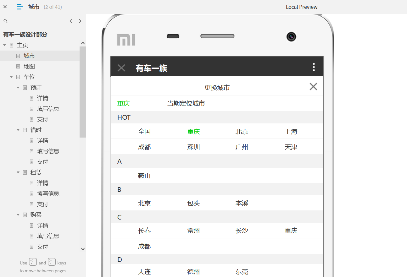Image resolution: width=407 pixels, height=277 pixels.
Task: Open the 购买 page in sitemap
Action: [36, 215]
